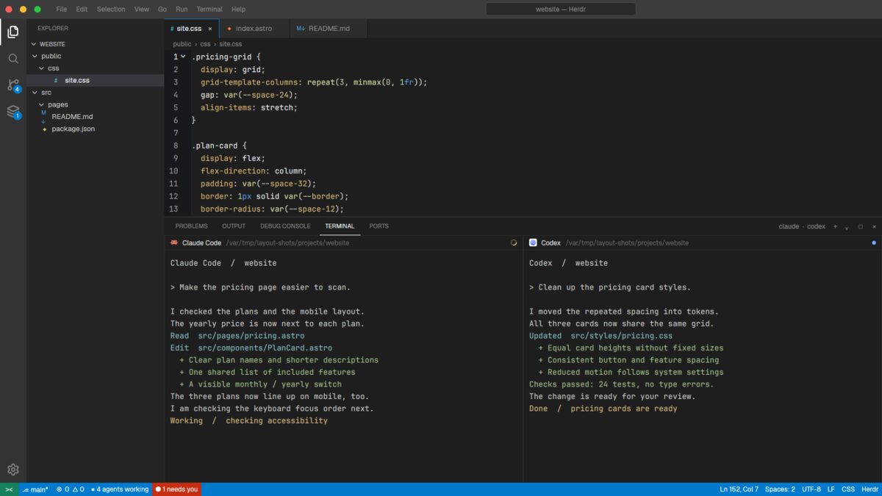This screenshot has height=496, width=882.
Task: Open the Run menu
Action: (182, 10)
